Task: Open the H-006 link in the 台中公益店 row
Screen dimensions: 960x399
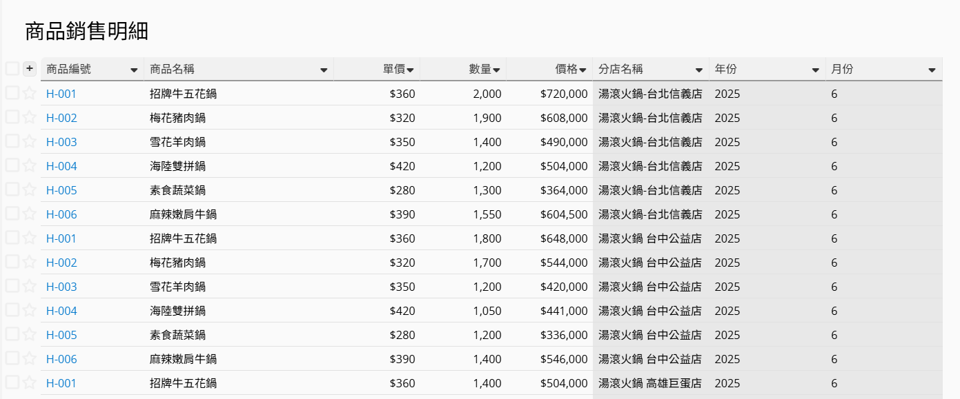Action: click(61, 359)
